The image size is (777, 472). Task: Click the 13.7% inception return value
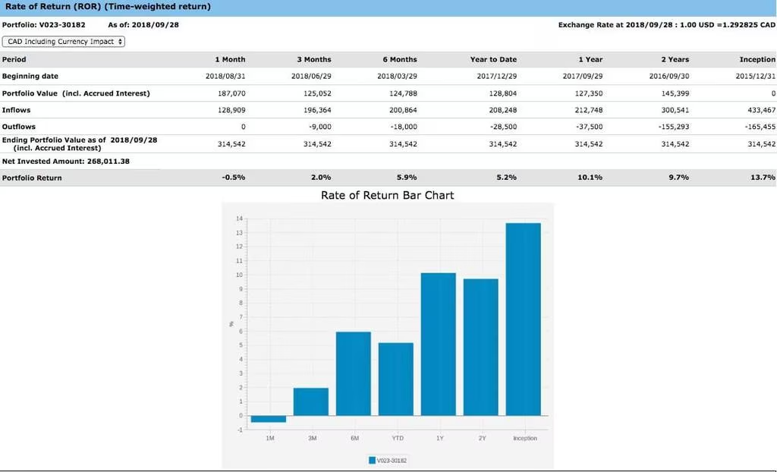(763, 178)
